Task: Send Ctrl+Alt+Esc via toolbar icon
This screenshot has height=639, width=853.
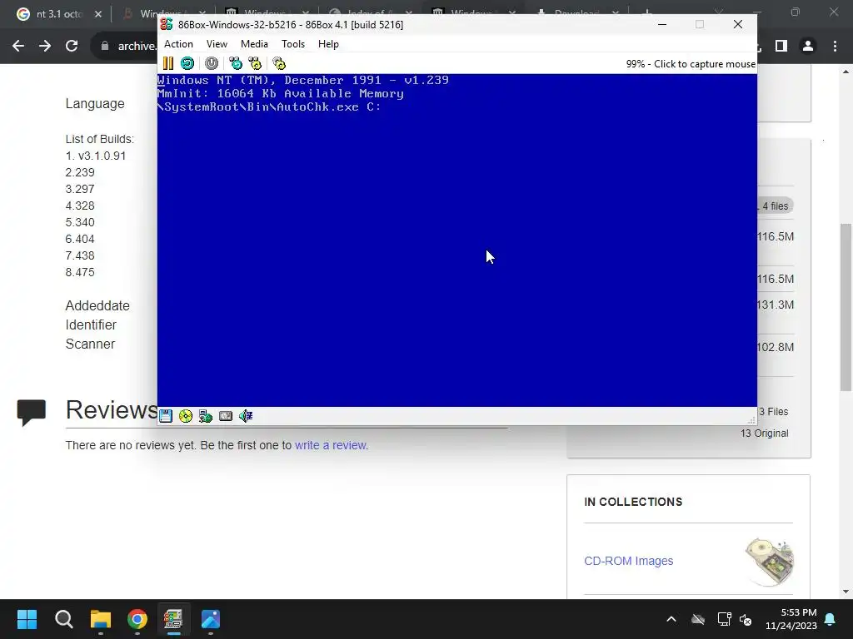Action: point(255,63)
